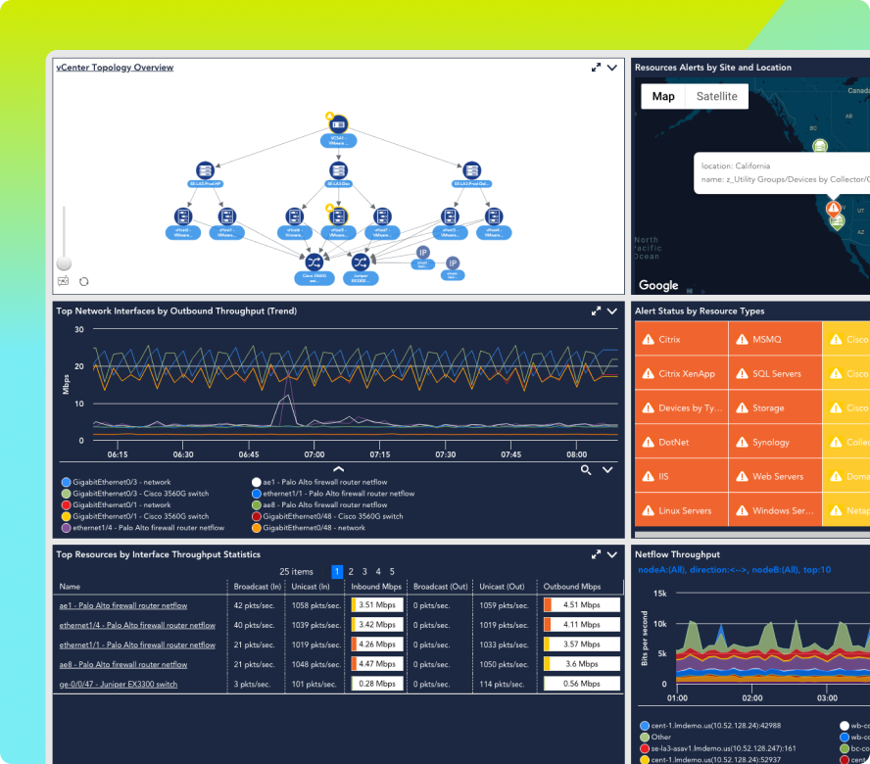This screenshot has width=870, height=764.
Task: Open ethernet1/1 - Palo Alto firewall router link
Action: click(137, 645)
